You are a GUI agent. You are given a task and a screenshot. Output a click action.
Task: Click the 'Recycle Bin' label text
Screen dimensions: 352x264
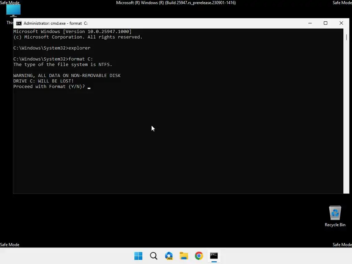pos(335,225)
